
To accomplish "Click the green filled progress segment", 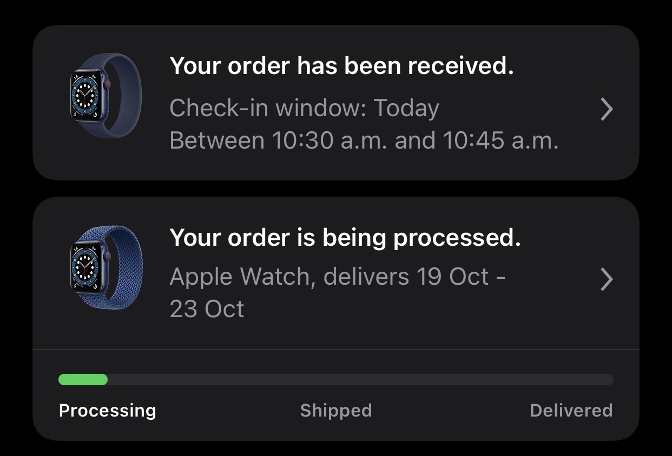I will tap(83, 380).
